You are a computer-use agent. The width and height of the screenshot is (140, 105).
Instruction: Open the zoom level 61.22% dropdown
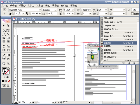[31, 102]
